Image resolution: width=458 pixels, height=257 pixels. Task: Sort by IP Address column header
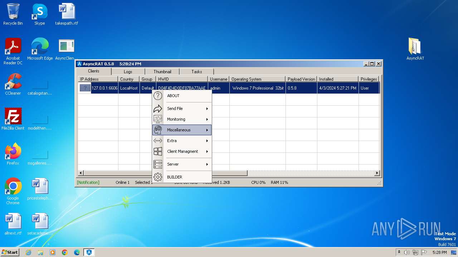click(98, 79)
